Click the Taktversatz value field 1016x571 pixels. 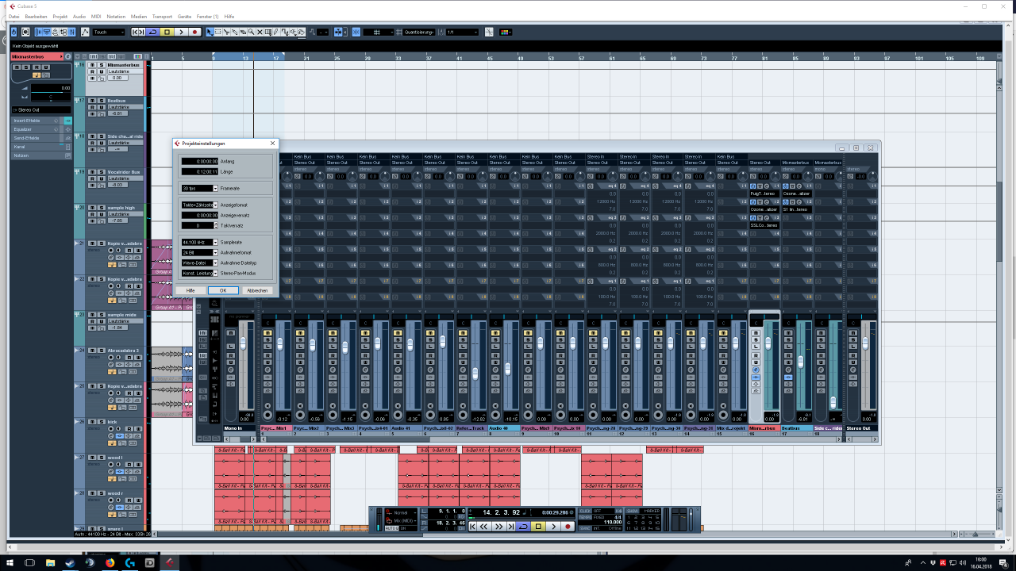point(198,225)
